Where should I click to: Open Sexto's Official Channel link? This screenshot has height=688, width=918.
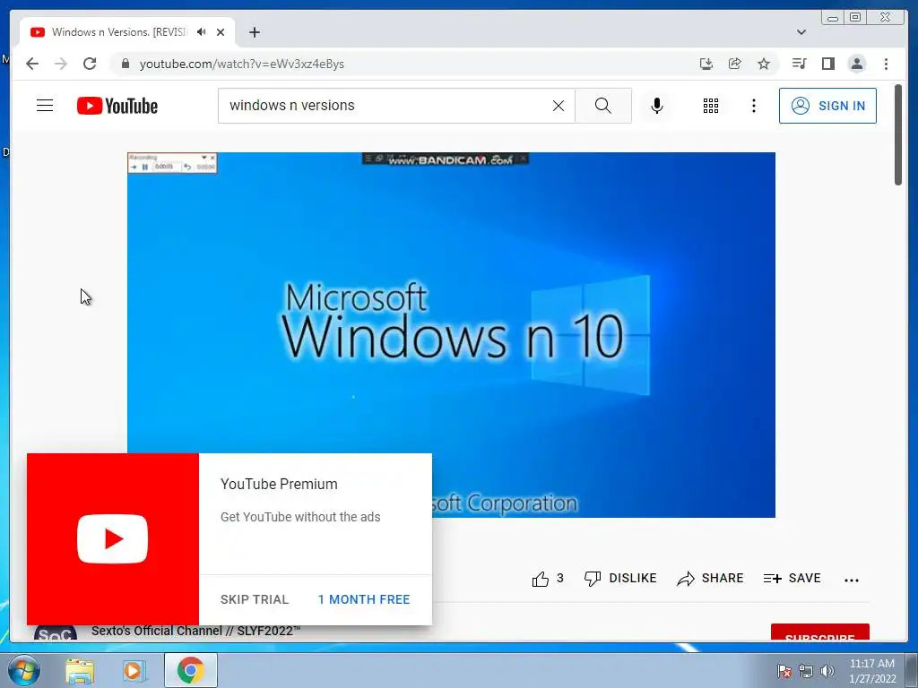click(195, 631)
